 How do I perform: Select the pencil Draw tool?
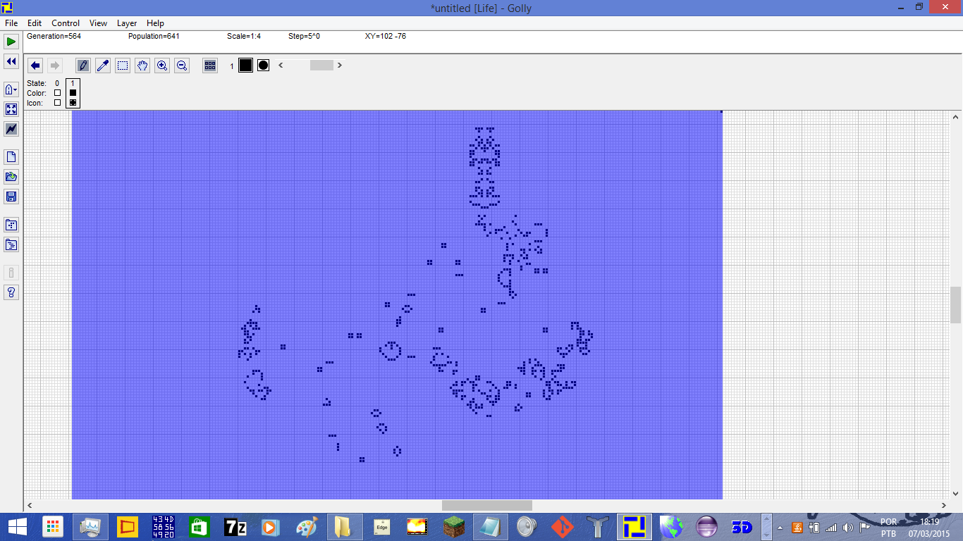tap(83, 66)
